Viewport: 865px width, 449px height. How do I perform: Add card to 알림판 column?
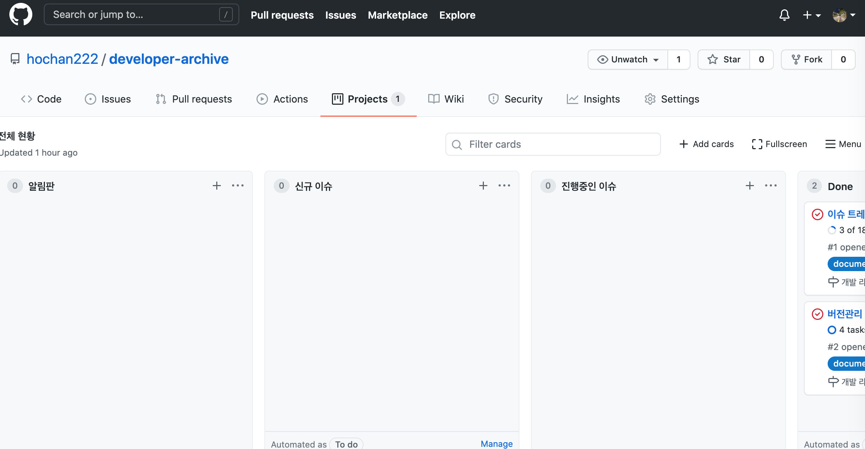pyautogui.click(x=217, y=186)
